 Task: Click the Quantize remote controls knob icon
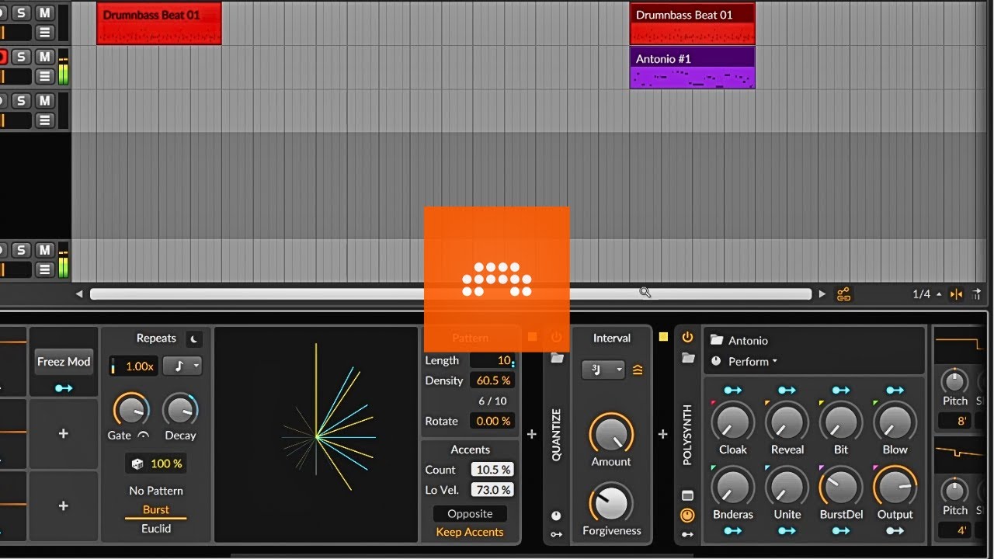click(556, 516)
